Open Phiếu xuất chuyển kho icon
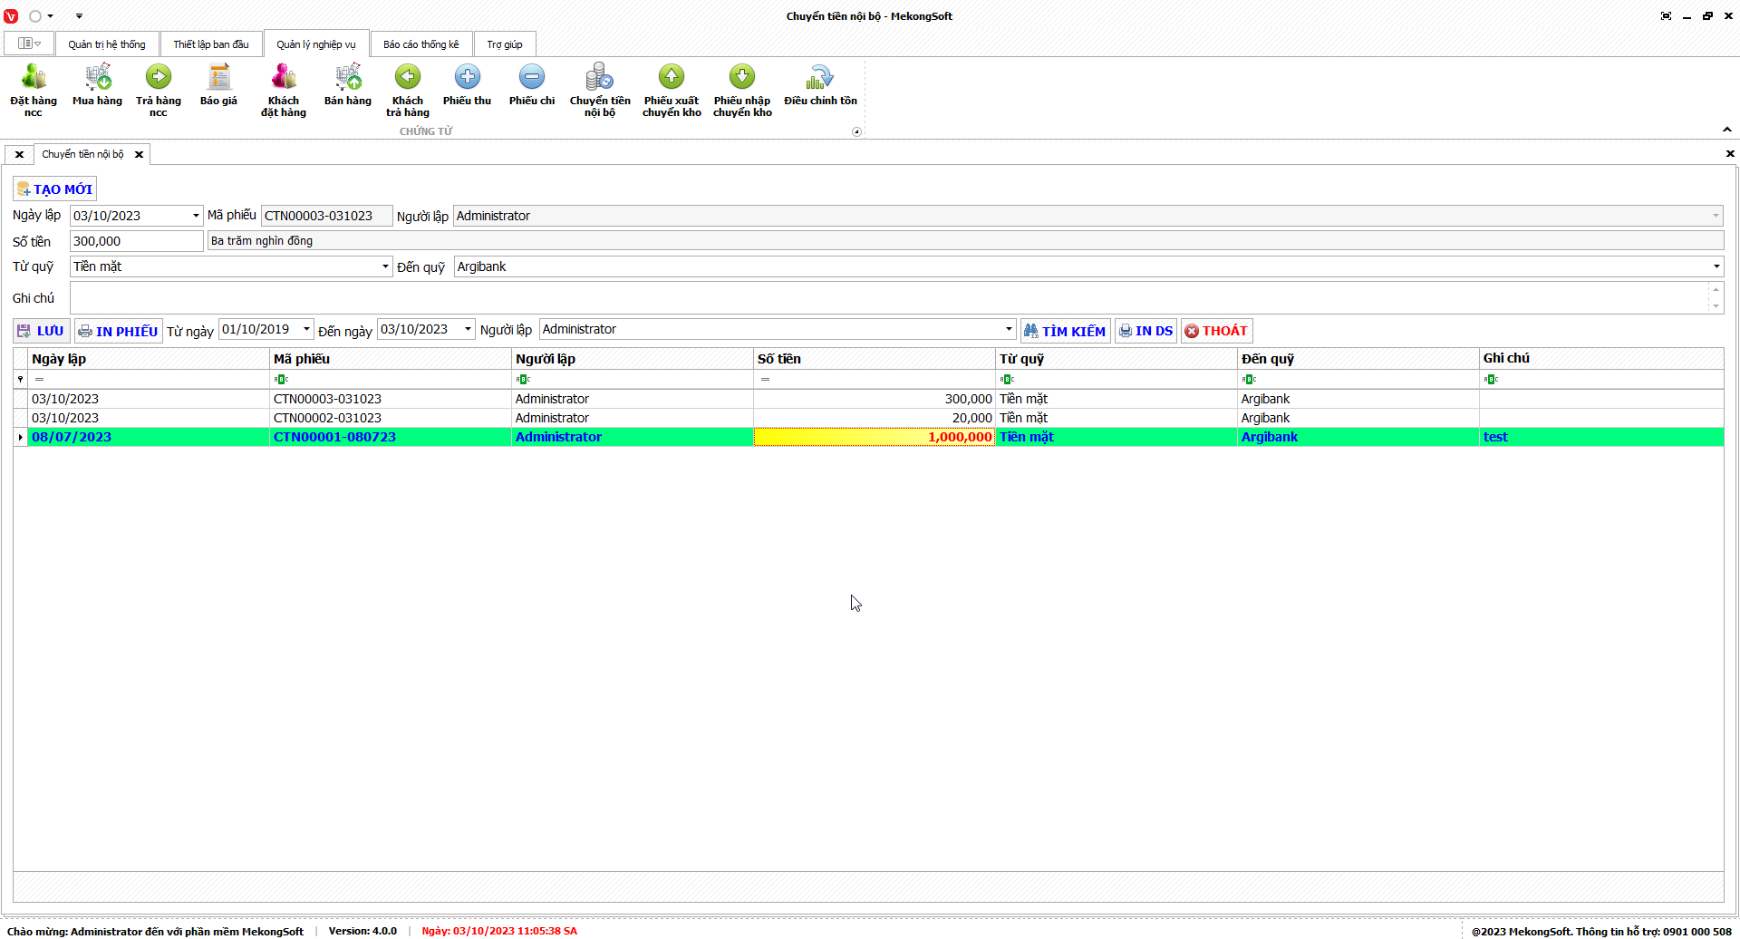The width and height of the screenshot is (1740, 939). 672,78
